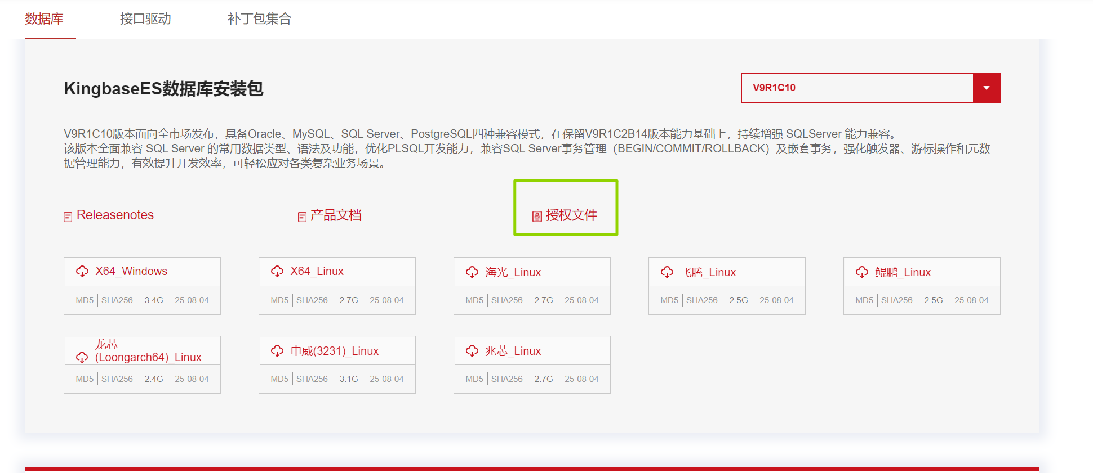
Task: Click the download cloud icon for 申威(3231)_Linux
Action: 277,352
